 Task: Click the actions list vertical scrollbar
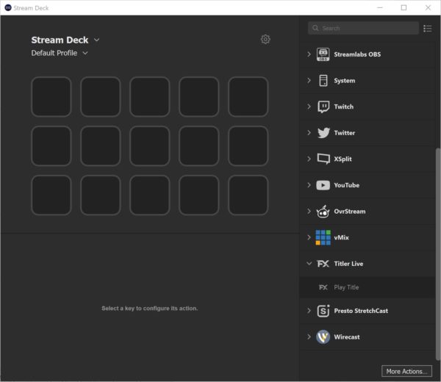pyautogui.click(x=437, y=254)
